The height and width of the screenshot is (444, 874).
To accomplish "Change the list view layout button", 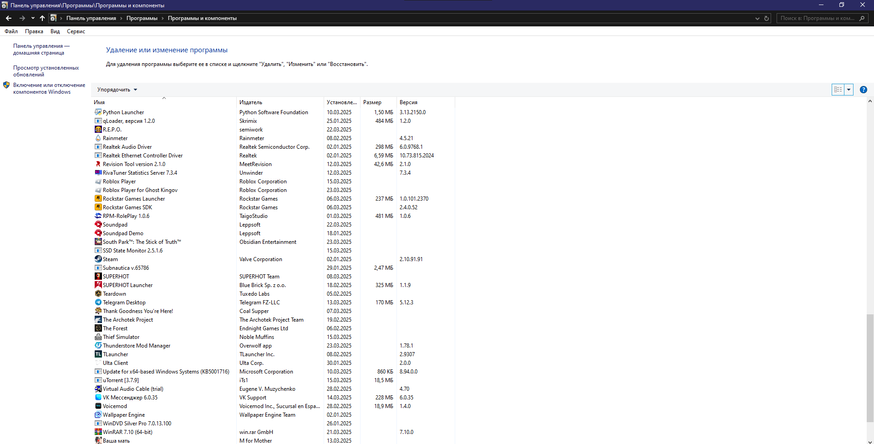I will coord(838,90).
